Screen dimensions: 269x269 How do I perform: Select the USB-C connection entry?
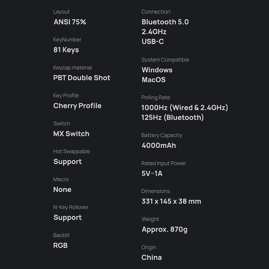(152, 42)
